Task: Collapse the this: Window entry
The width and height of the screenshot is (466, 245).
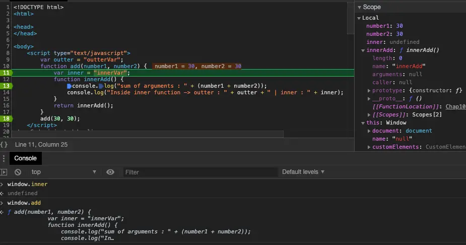Action: (363, 123)
